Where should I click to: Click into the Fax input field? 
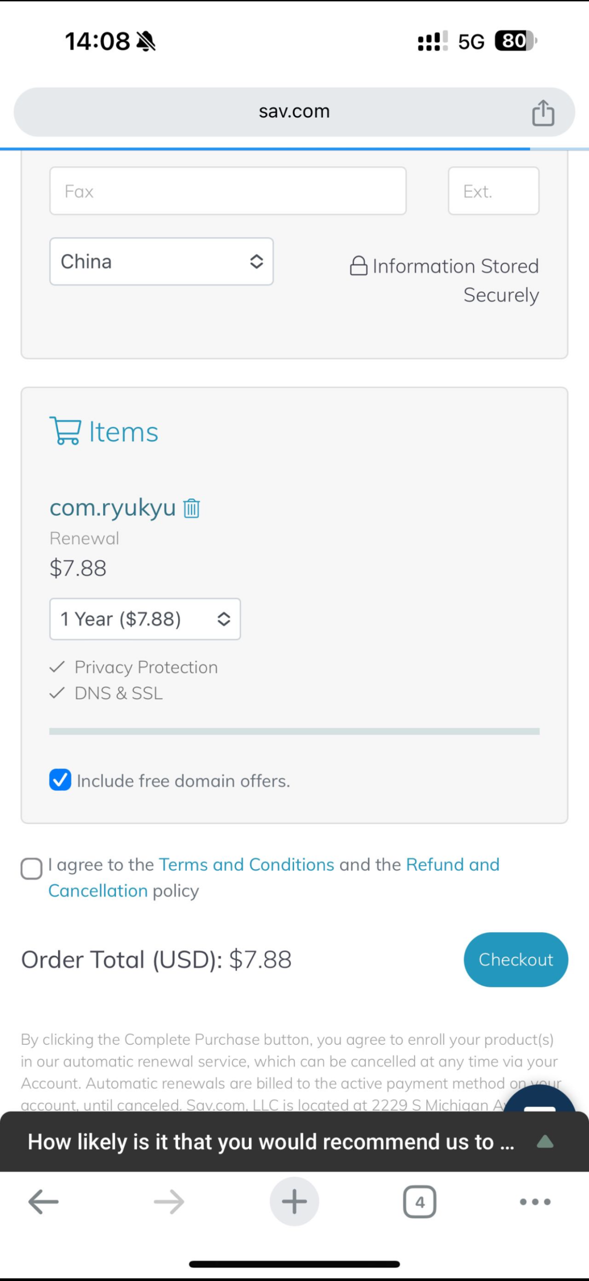228,191
